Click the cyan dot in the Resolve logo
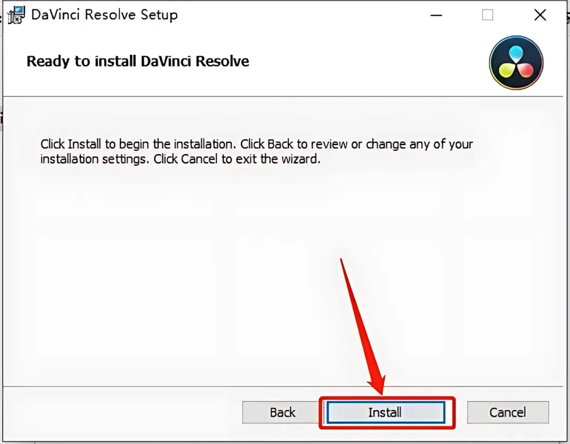This screenshot has height=444, width=570. [516, 53]
